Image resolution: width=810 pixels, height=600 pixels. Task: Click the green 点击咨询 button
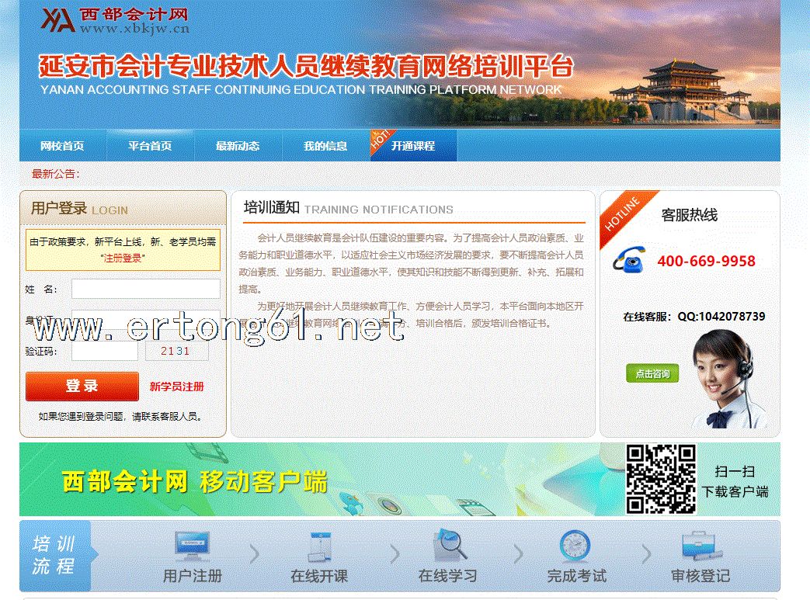(652, 373)
